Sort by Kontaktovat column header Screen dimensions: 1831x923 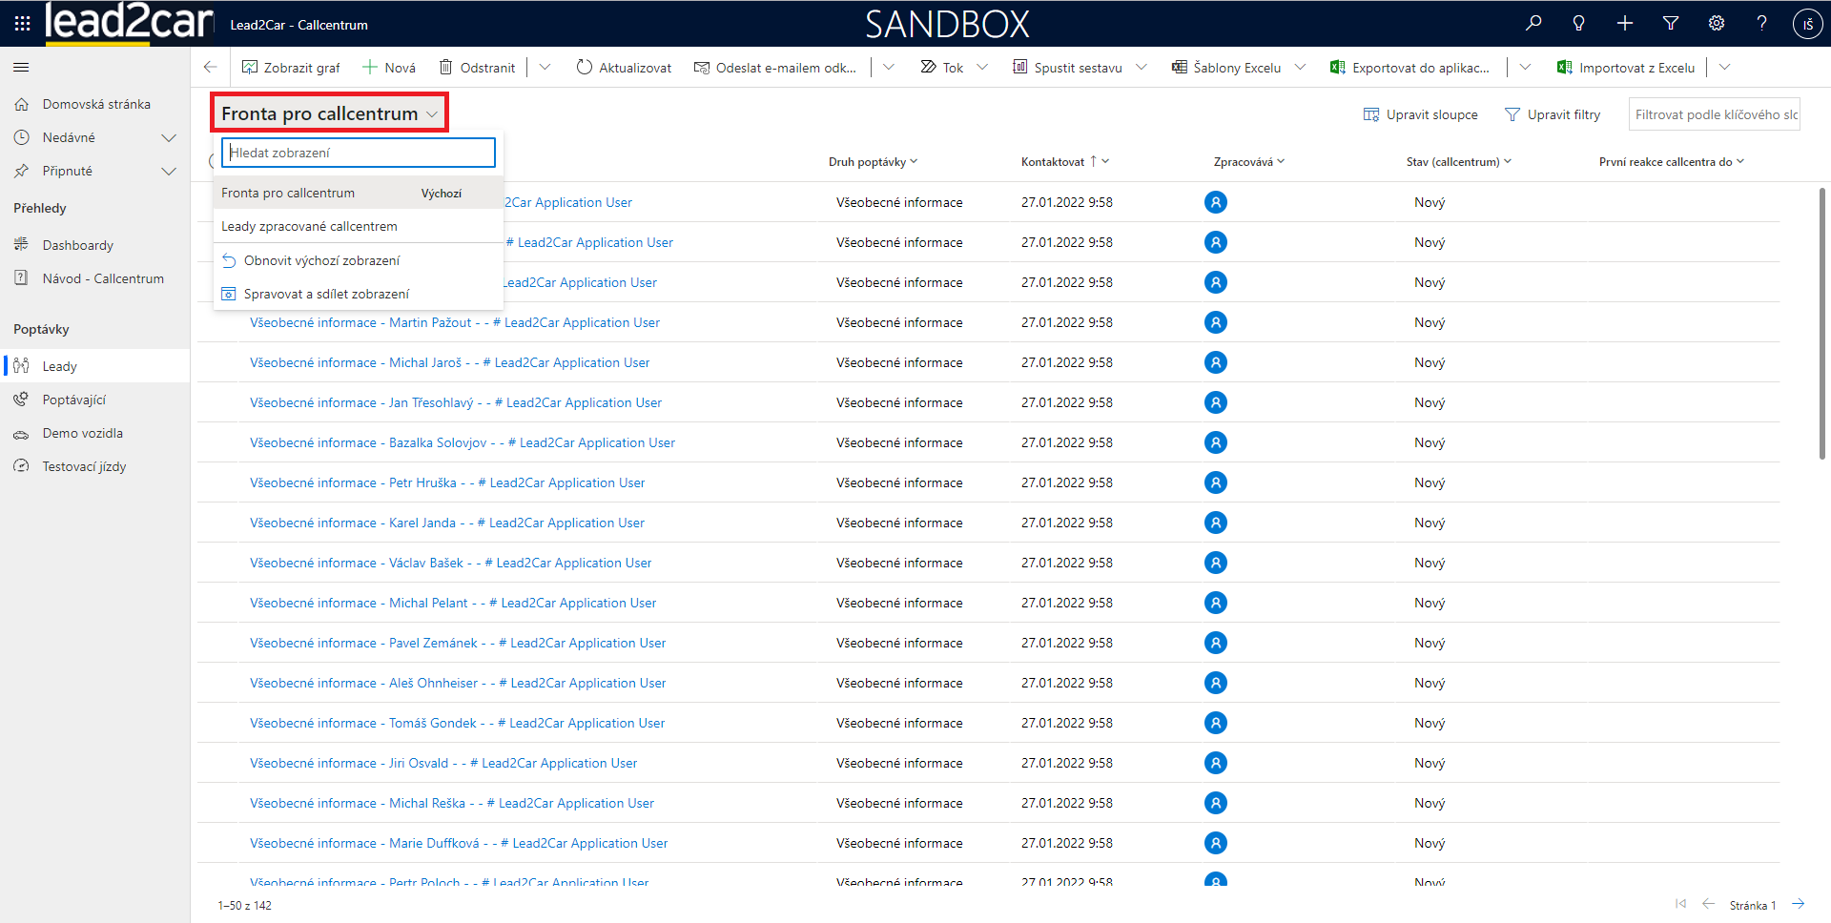[1053, 162]
